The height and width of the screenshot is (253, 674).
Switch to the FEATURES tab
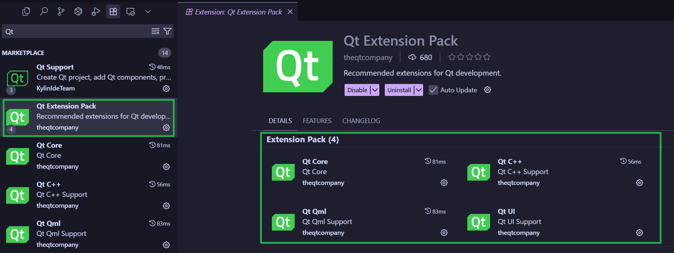point(317,121)
